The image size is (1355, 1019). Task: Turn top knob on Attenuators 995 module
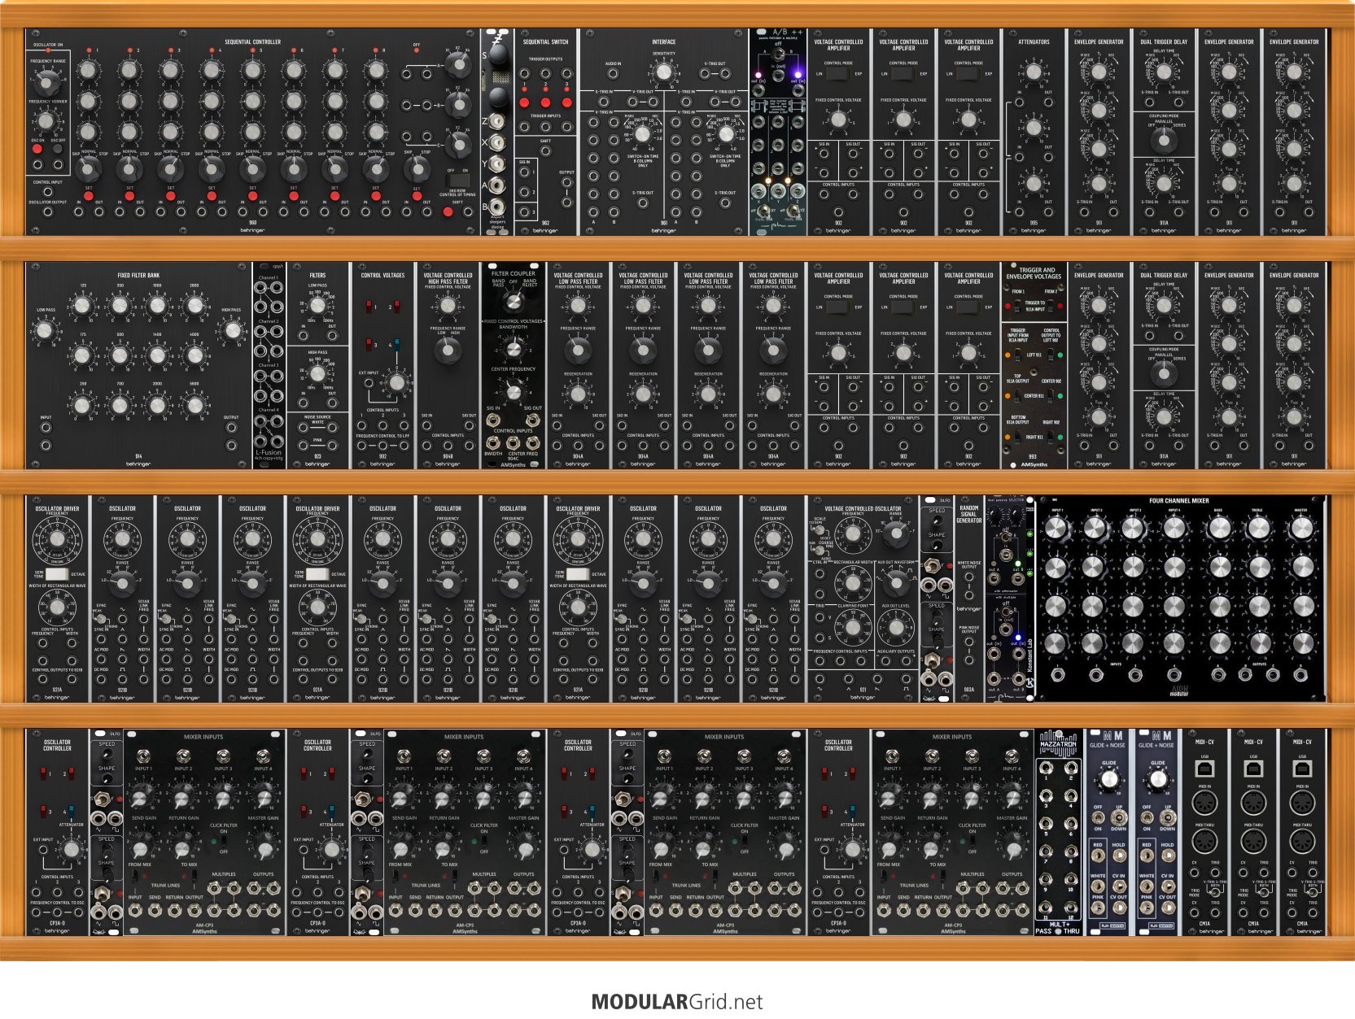1034,74
